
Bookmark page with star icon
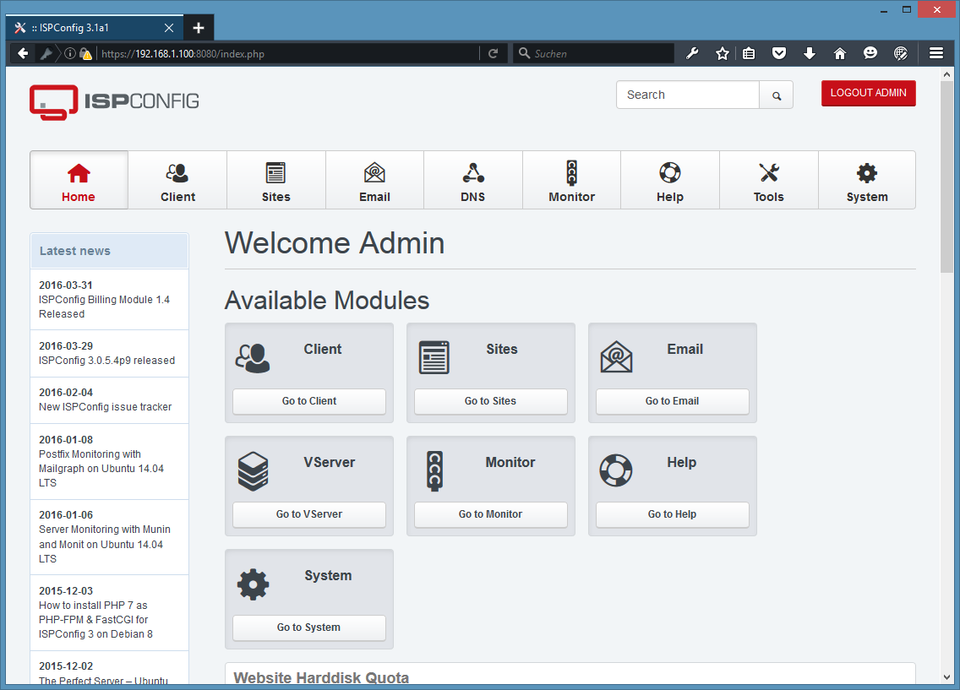pyautogui.click(x=723, y=54)
